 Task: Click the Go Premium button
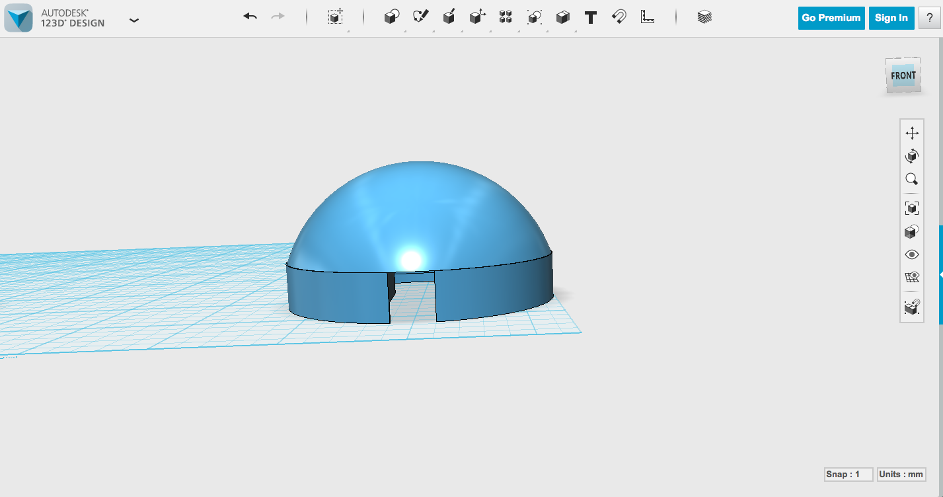(x=831, y=18)
